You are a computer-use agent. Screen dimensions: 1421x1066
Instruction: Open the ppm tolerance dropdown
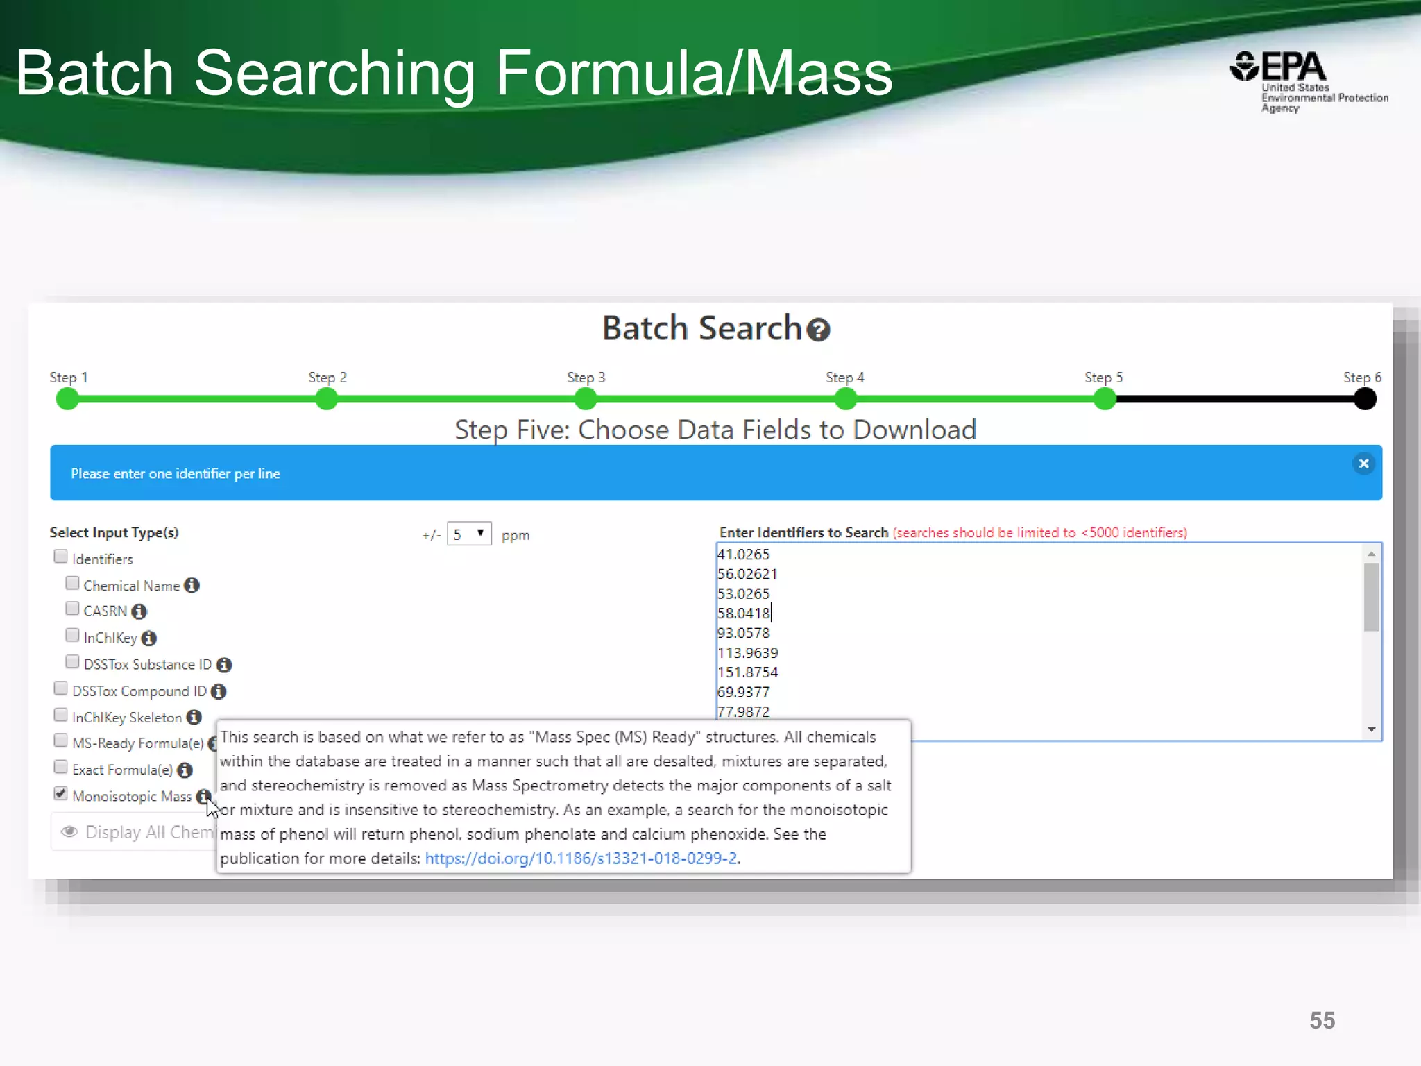tap(469, 534)
